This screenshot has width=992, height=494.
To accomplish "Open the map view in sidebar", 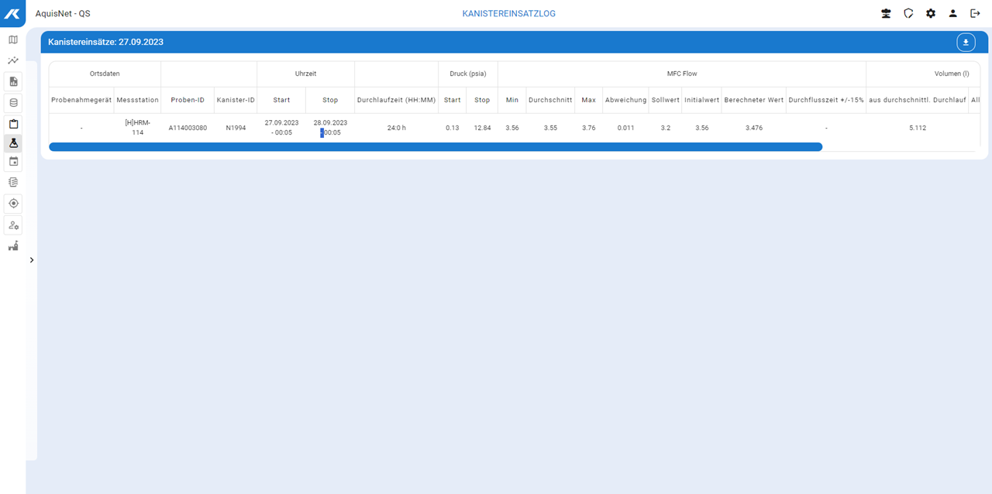I will 13,39.
